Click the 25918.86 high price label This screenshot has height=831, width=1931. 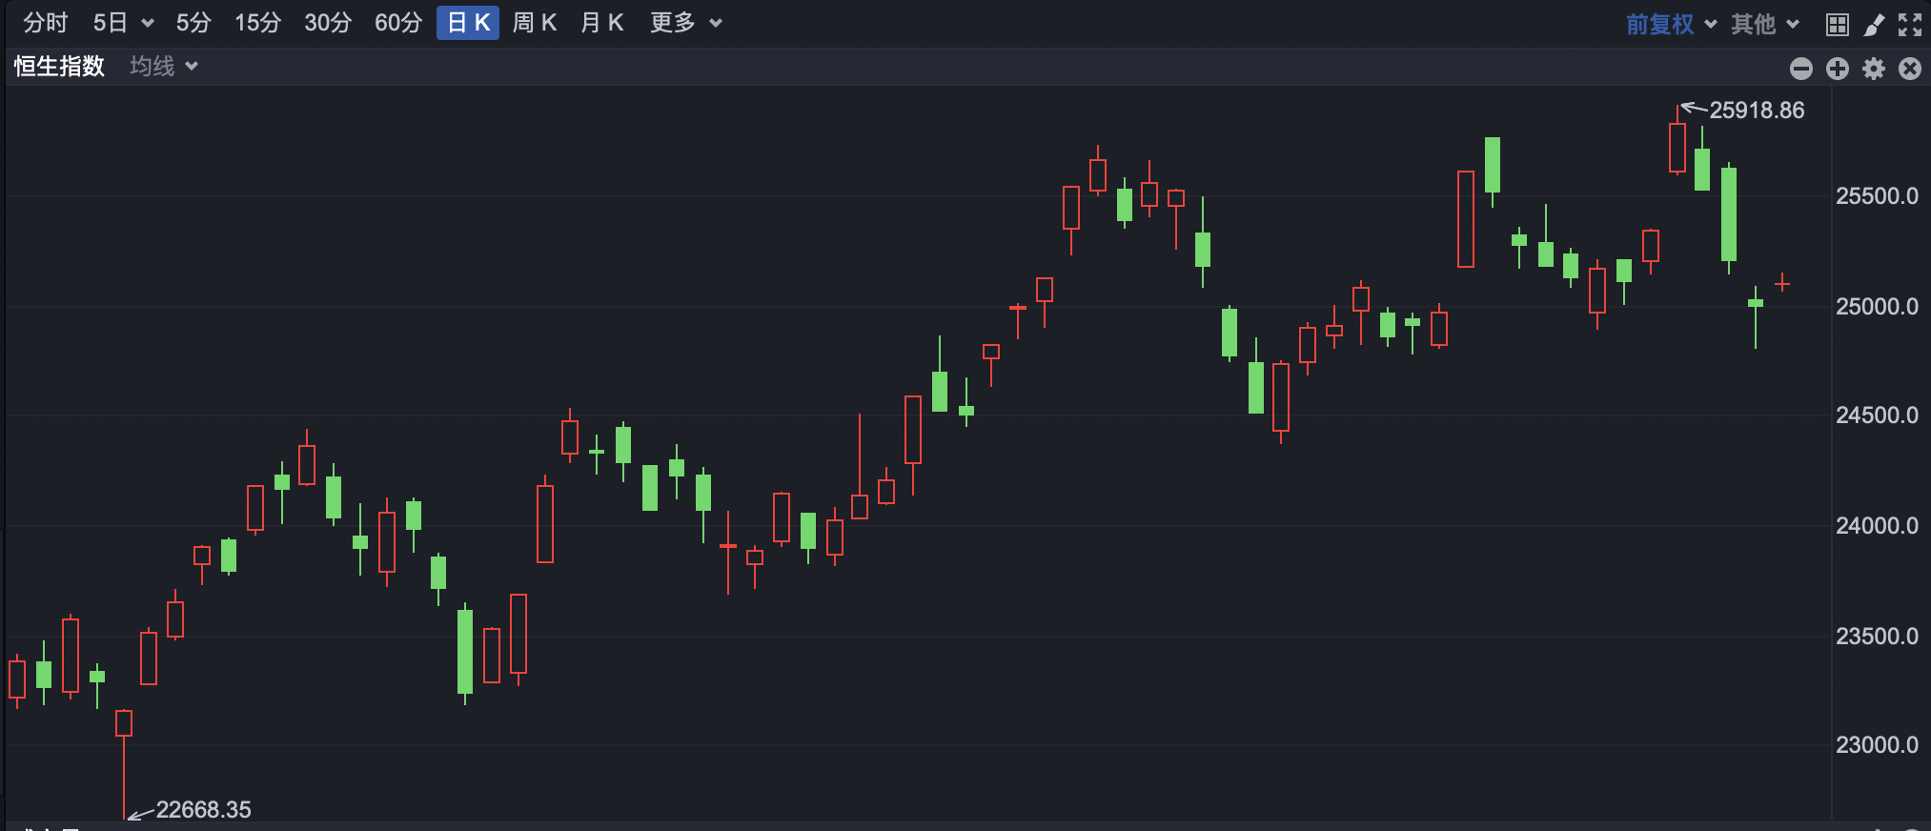(1757, 111)
